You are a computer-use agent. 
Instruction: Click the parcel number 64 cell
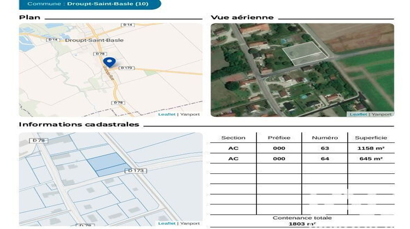coord(325,159)
